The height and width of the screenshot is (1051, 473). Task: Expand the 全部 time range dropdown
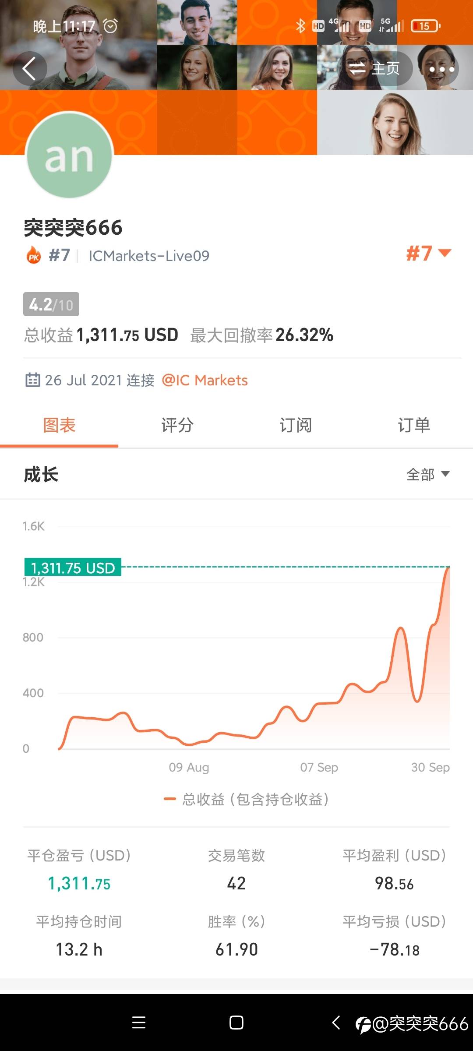(428, 474)
